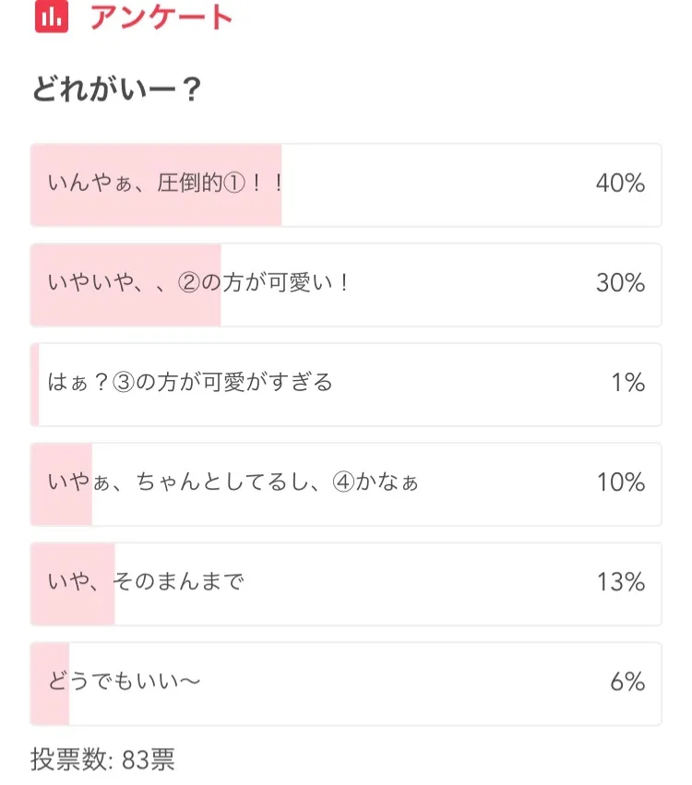
Task: Click the どれがいー？ question text
Action: [x=117, y=90]
